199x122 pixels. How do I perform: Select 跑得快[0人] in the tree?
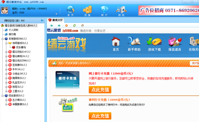tap(19, 78)
